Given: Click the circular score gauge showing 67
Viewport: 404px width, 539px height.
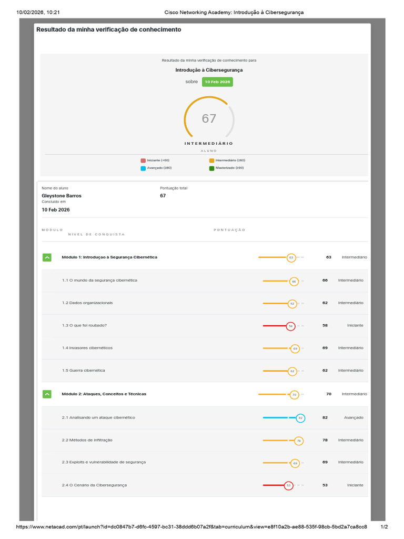Looking at the screenshot, I should [209, 119].
